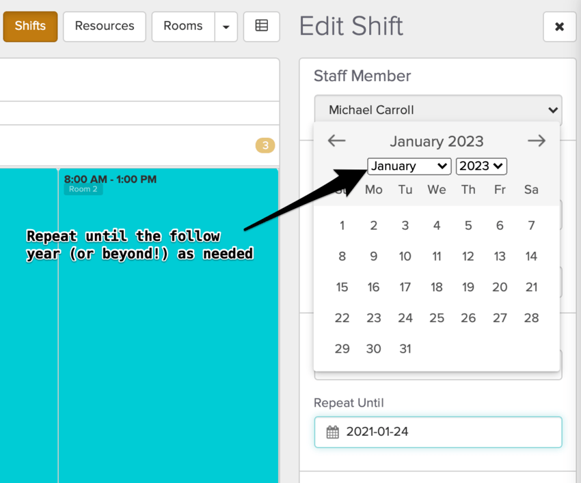Select the 8:00 AM - 1:00 PM shift
The width and height of the screenshot is (581, 483).
click(x=168, y=325)
